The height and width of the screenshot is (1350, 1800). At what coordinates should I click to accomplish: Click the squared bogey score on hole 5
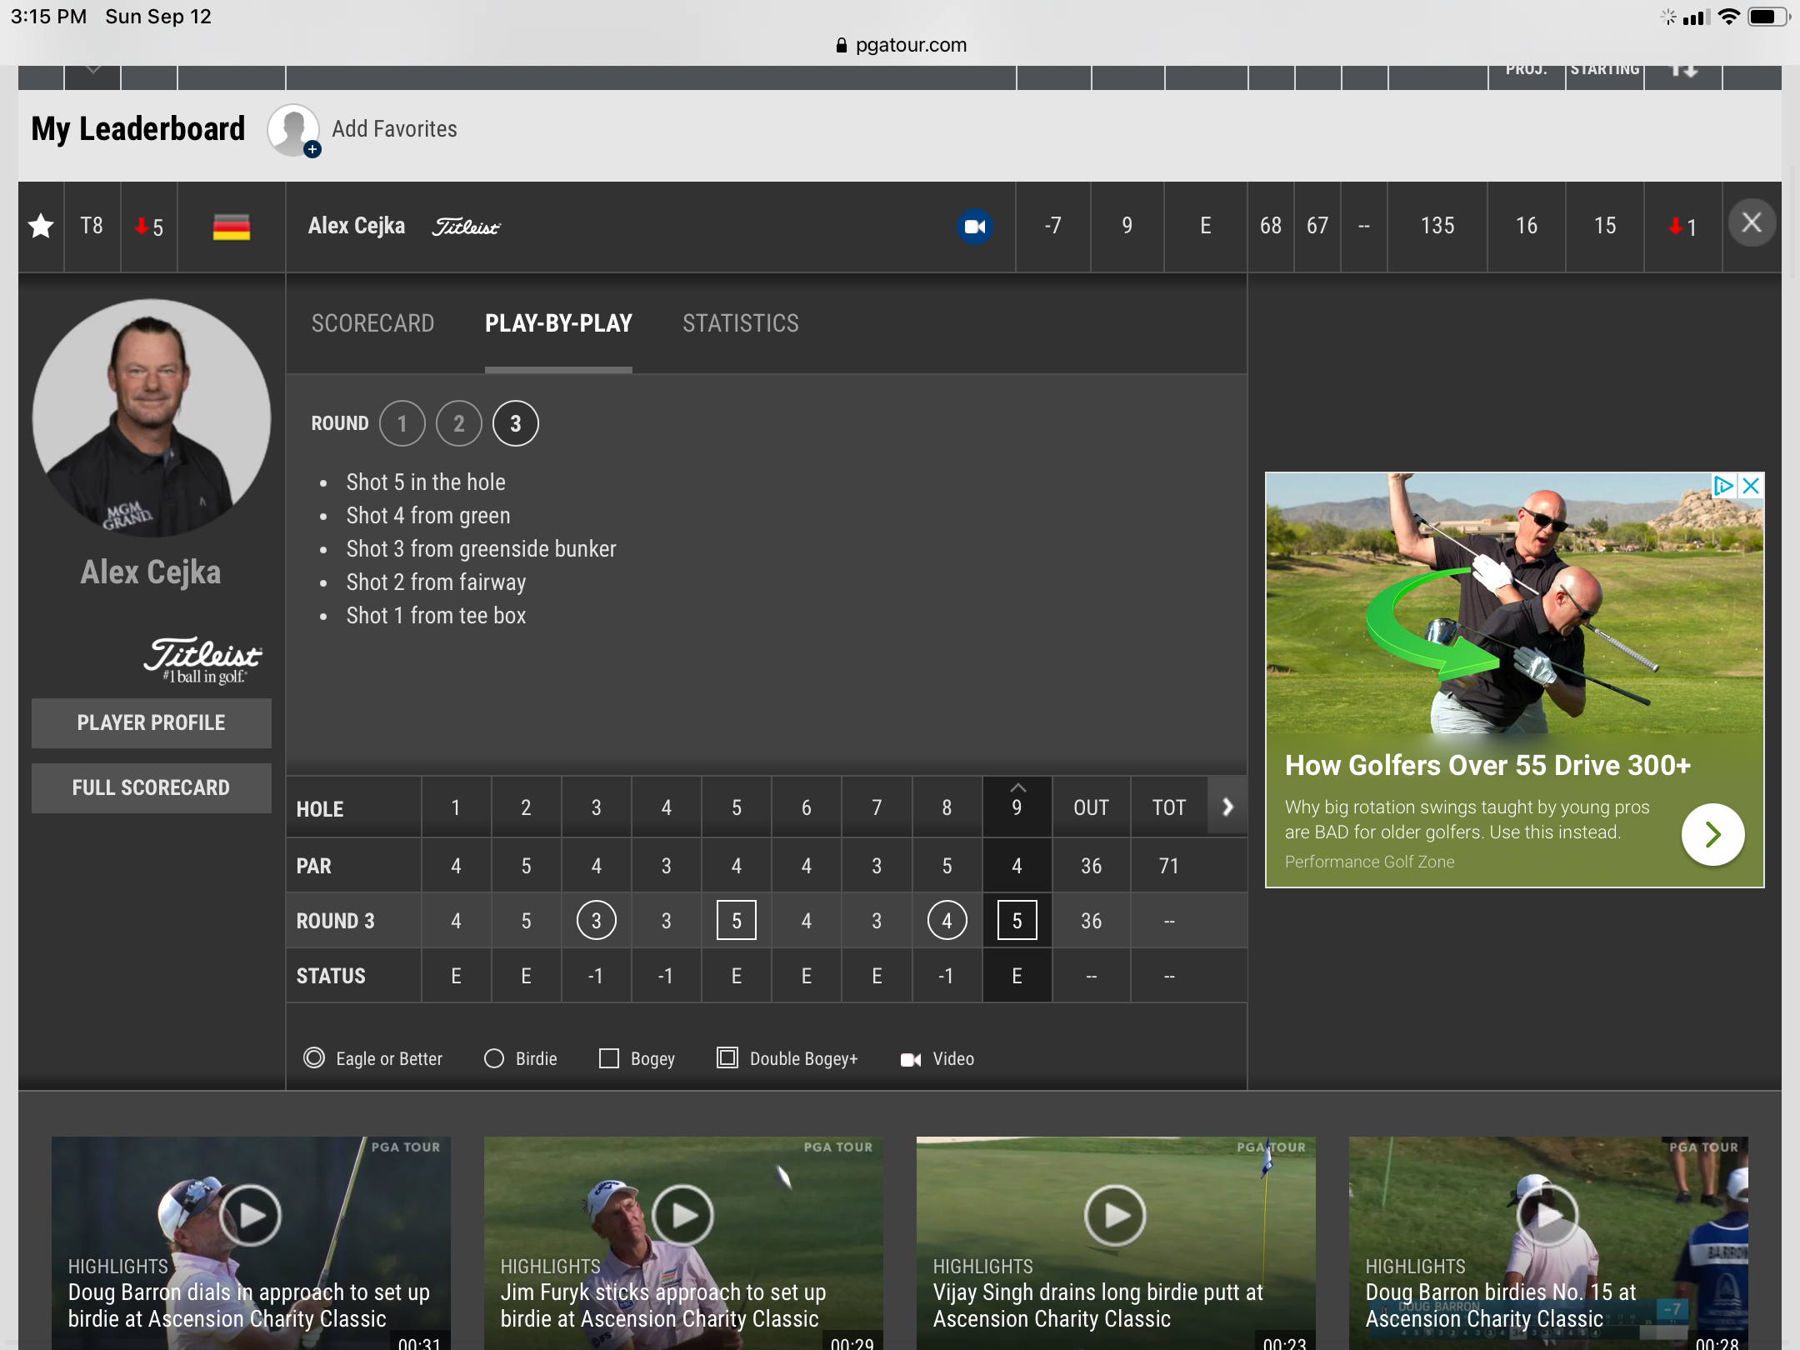coord(737,921)
